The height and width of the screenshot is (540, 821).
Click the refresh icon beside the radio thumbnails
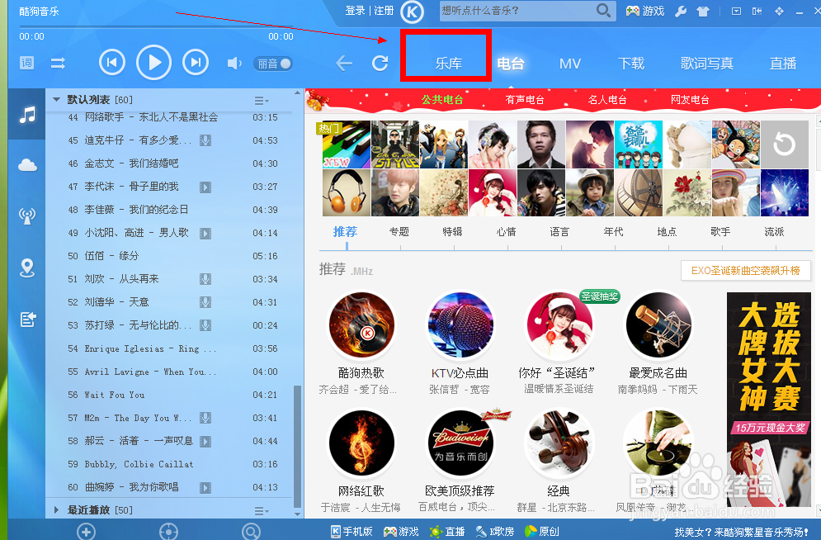click(783, 144)
